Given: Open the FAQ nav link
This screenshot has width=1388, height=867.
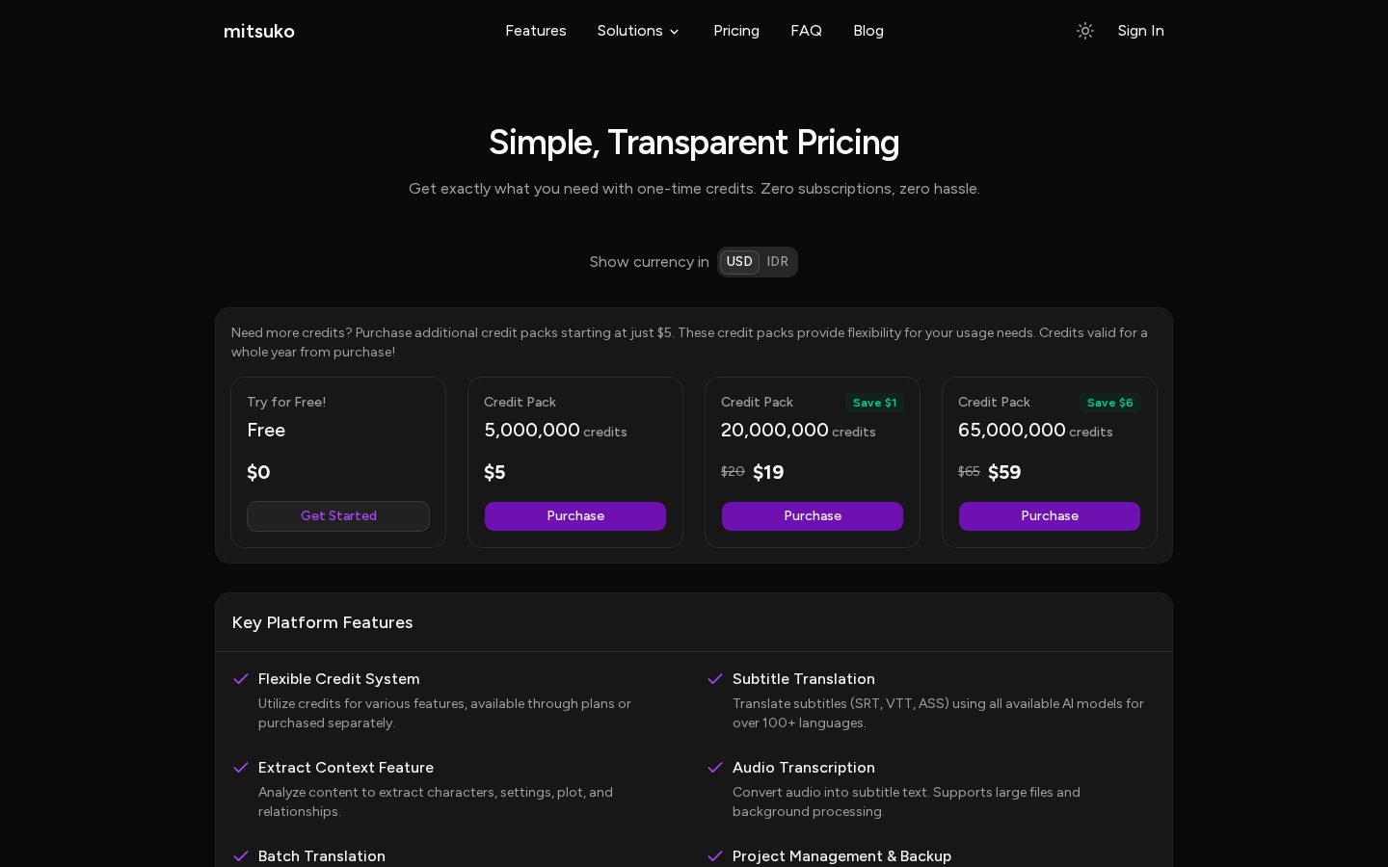Looking at the screenshot, I should click(806, 31).
